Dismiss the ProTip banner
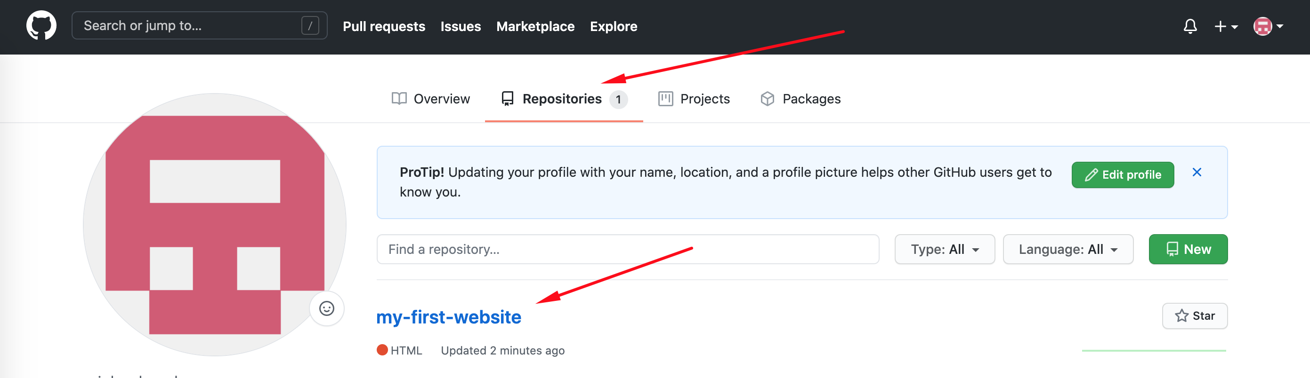The image size is (1310, 378). (x=1197, y=173)
